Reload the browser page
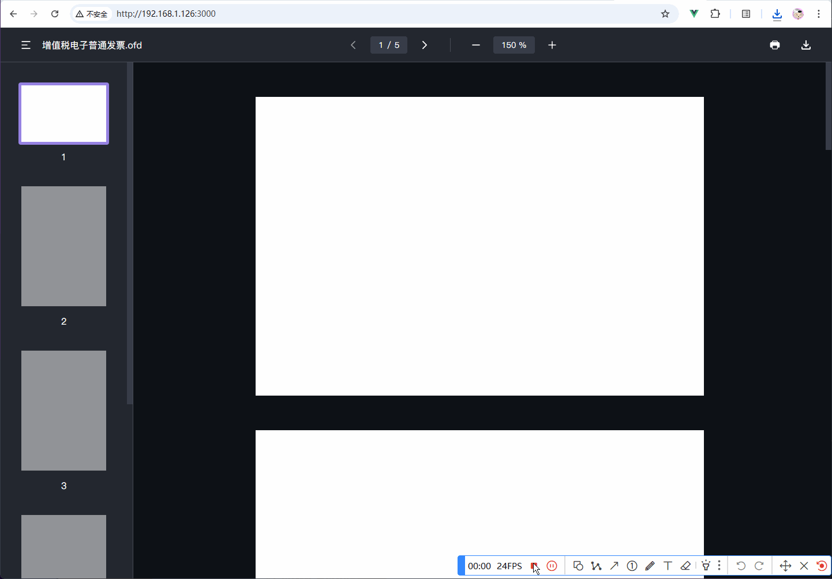 [x=55, y=14]
